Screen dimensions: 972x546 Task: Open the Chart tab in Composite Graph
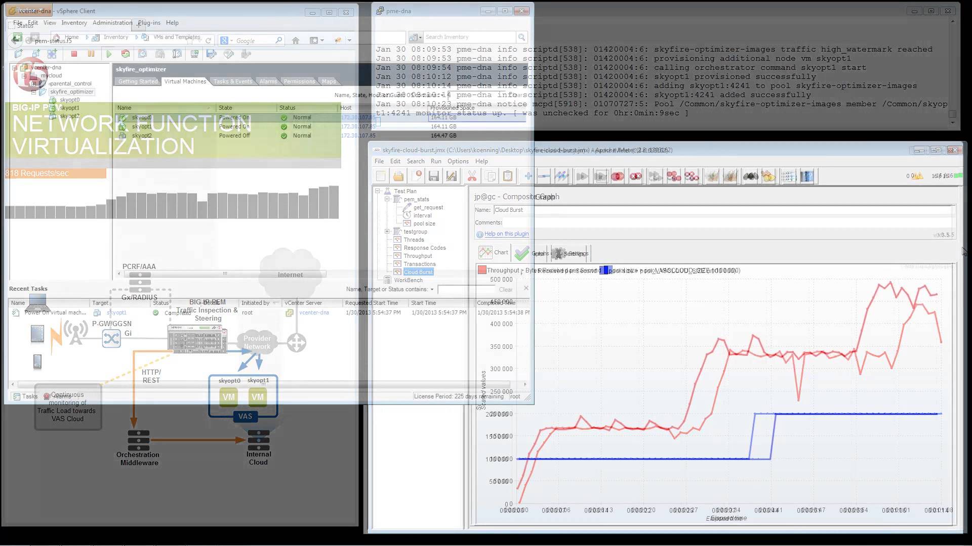(x=494, y=252)
